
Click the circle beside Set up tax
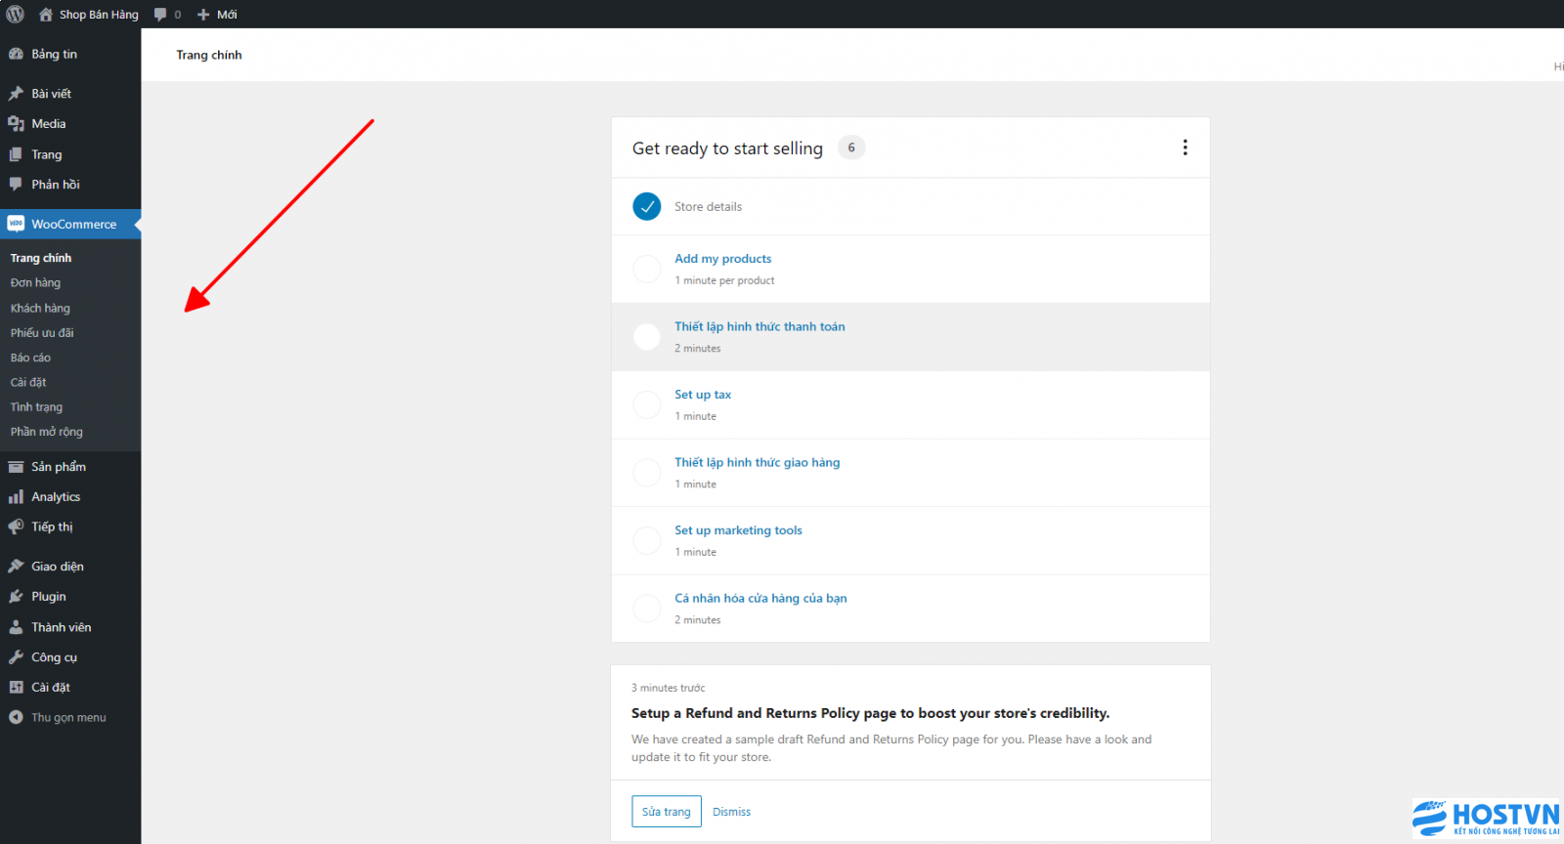point(647,404)
